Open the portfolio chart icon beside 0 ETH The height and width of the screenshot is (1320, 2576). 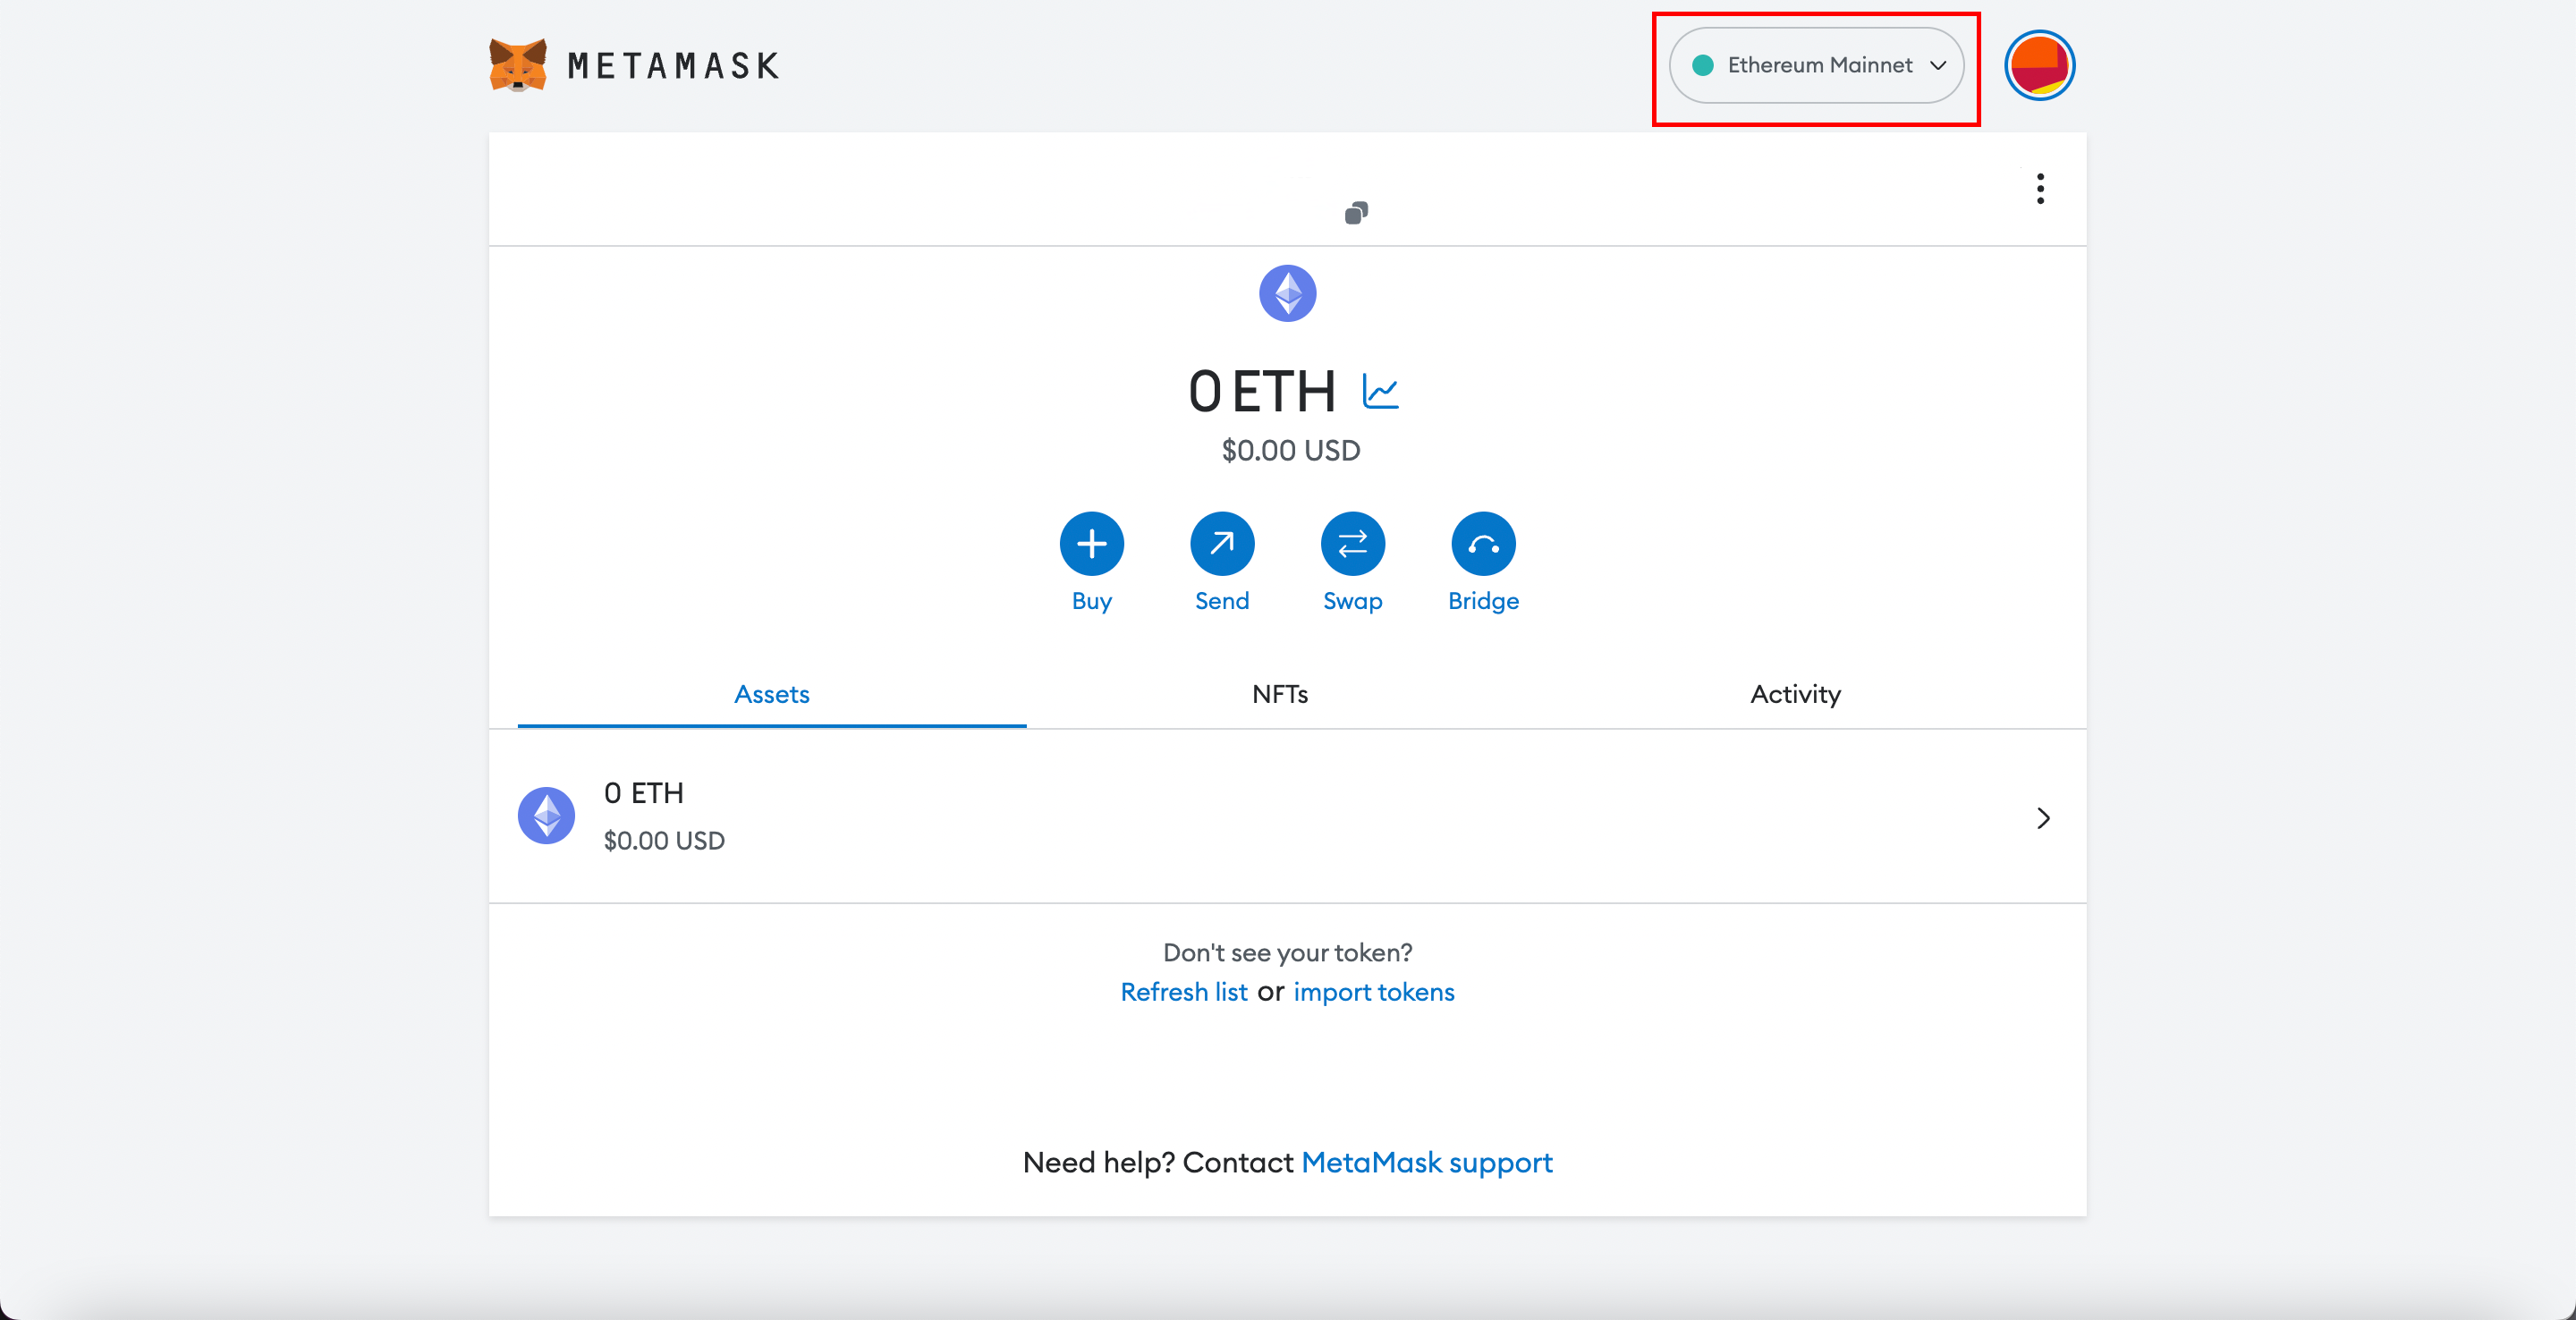coord(1380,391)
